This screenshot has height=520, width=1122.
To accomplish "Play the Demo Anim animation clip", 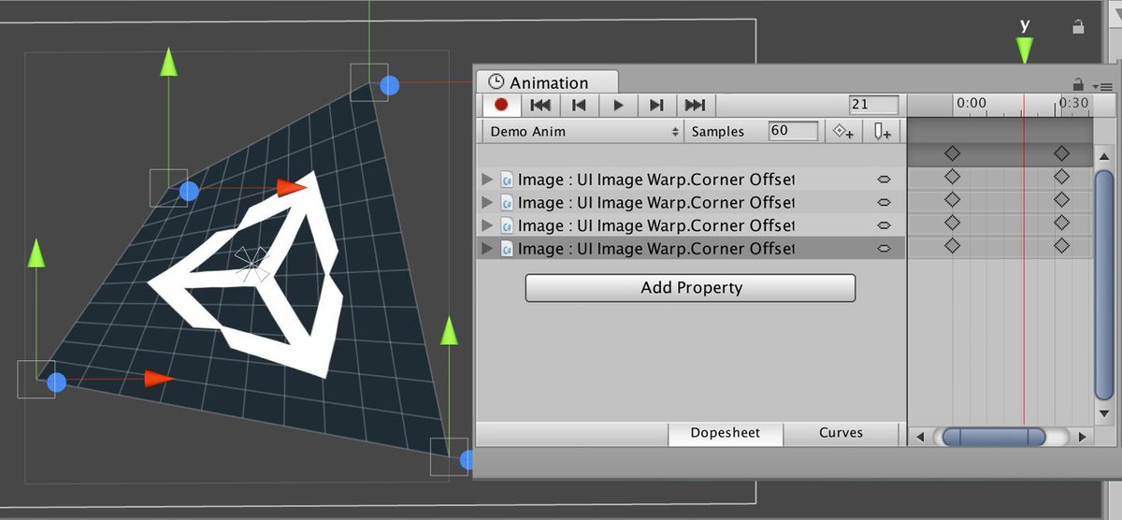I will [x=618, y=105].
